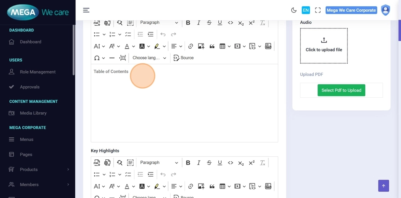Click the to-do list icon in Key Highlights editor
Screen dimensions: 401x198
tap(128, 174)
